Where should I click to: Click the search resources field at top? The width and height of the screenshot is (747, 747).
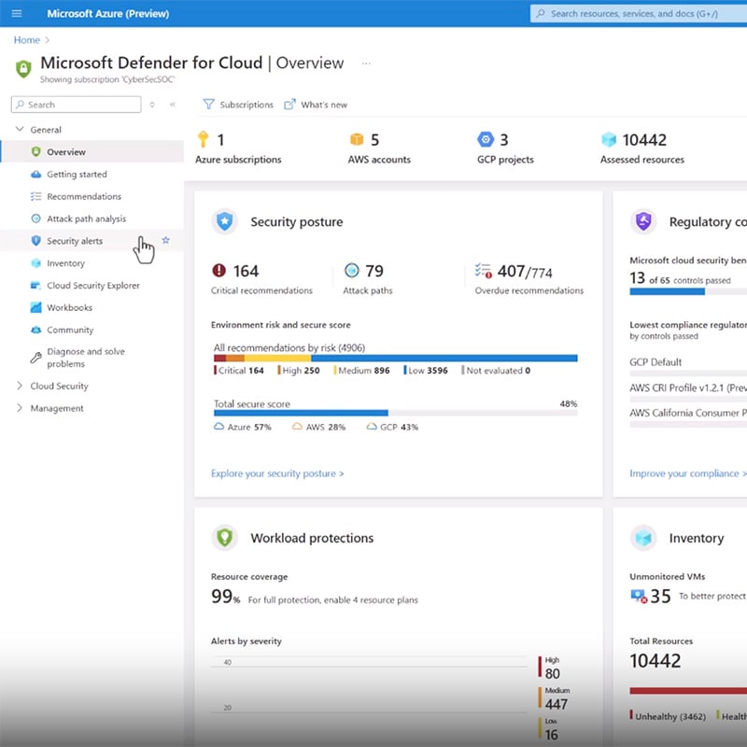635,13
